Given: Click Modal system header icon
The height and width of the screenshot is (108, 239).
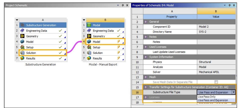Looking at the screenshot, I should click(x=89, y=25).
